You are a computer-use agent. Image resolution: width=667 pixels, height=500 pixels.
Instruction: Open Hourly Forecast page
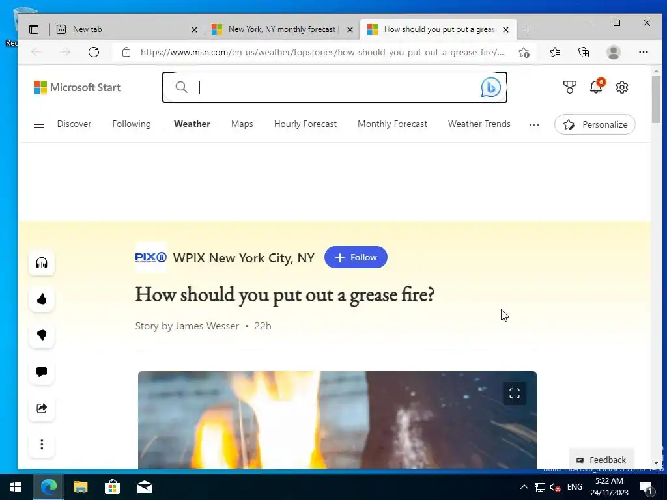point(305,124)
